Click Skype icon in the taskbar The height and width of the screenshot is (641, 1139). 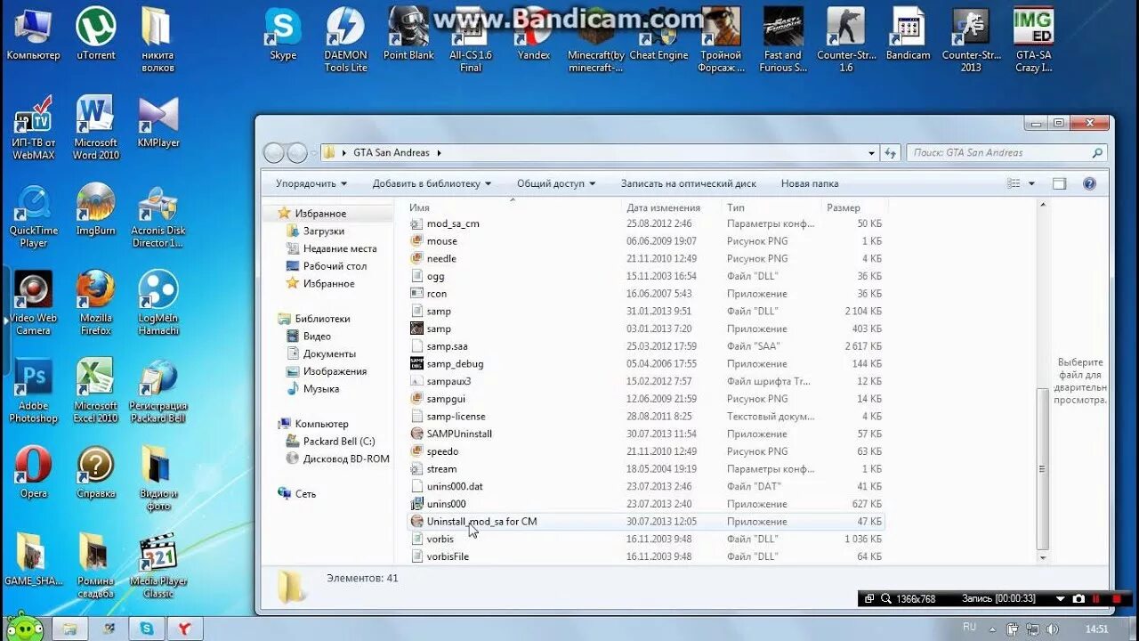[145, 629]
